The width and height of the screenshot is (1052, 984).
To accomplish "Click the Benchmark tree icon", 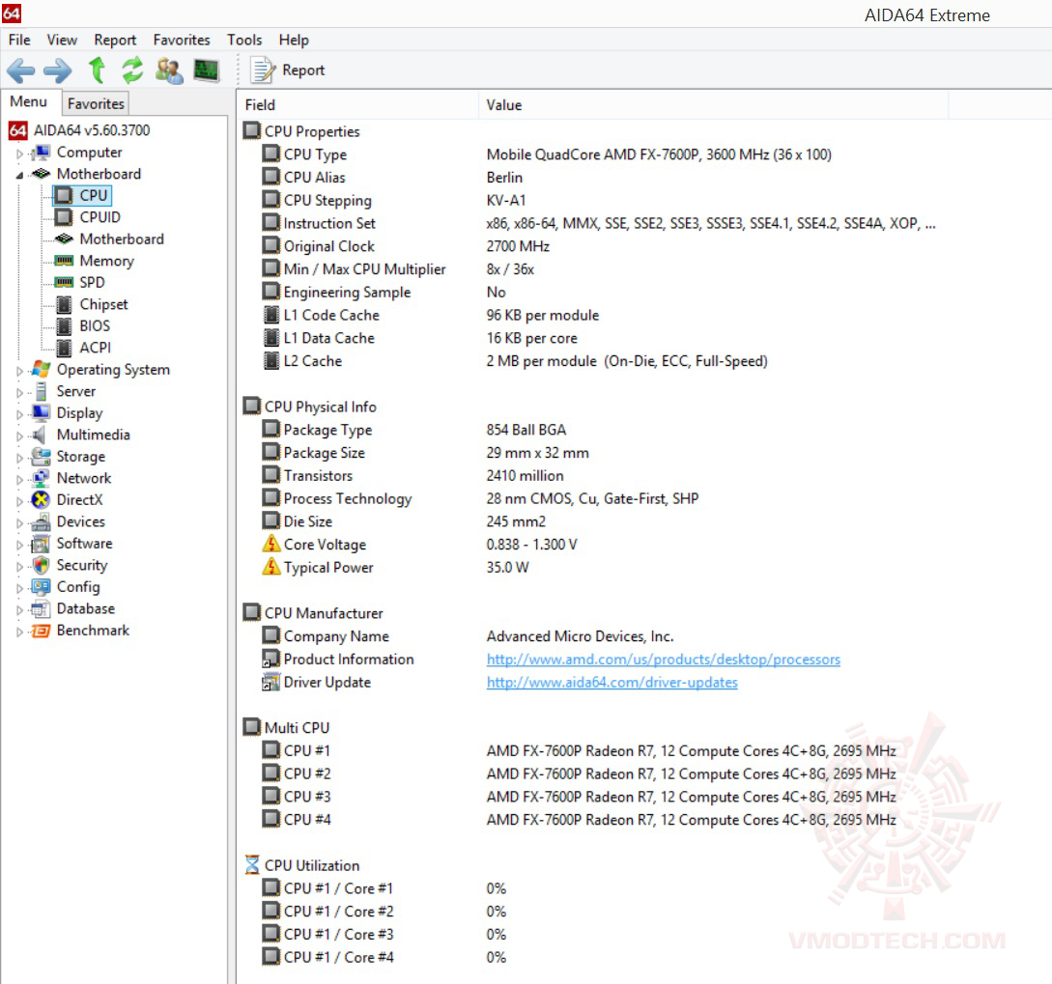I will [41, 631].
